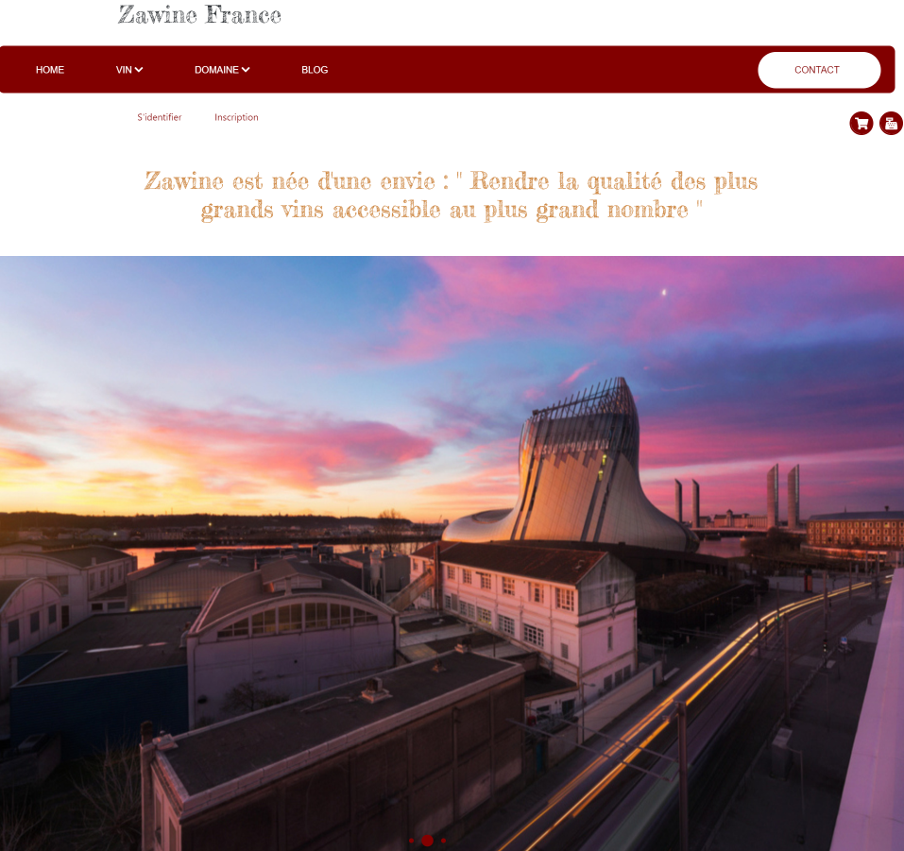Screen dimensions: 904x851
Task: Select the third carousel dot indicator
Action: click(x=443, y=841)
